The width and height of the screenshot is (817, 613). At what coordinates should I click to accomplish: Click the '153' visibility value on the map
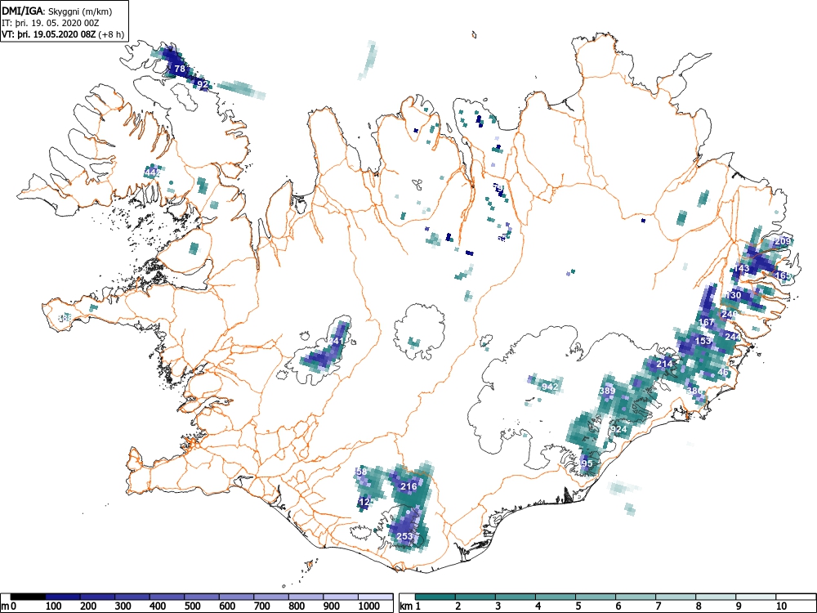coord(703,341)
